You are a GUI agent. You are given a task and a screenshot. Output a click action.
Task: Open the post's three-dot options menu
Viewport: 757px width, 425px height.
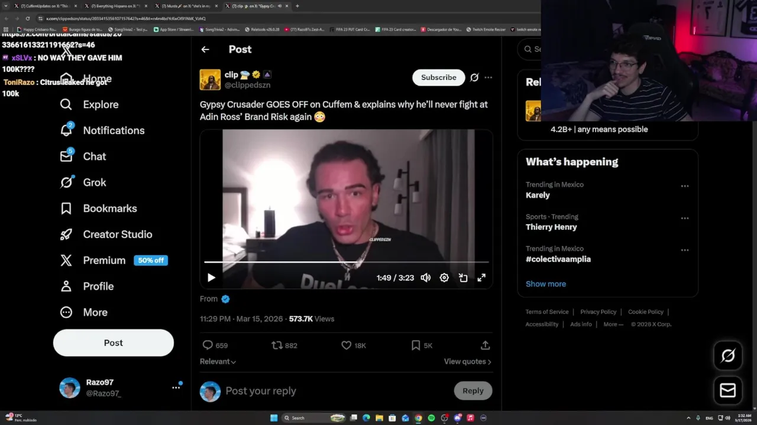(x=488, y=77)
